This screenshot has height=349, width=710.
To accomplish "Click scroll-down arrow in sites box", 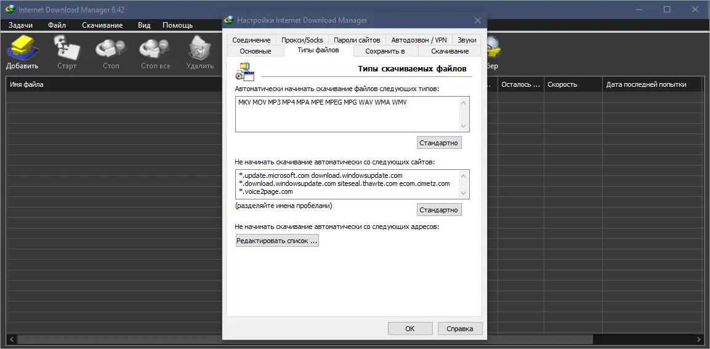I will pyautogui.click(x=464, y=193).
